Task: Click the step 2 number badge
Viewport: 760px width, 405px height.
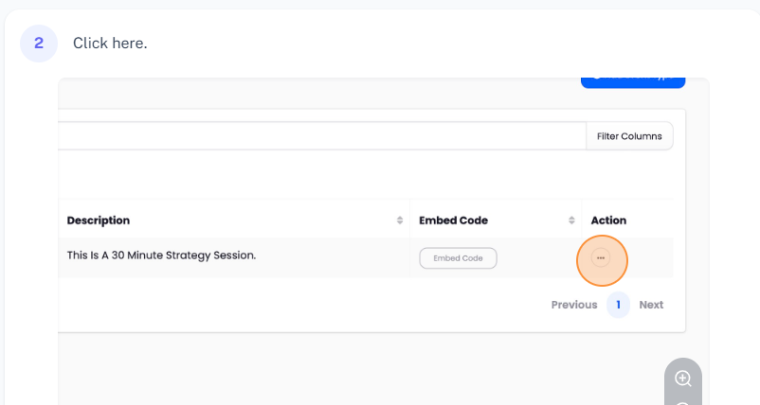Action: [39, 44]
